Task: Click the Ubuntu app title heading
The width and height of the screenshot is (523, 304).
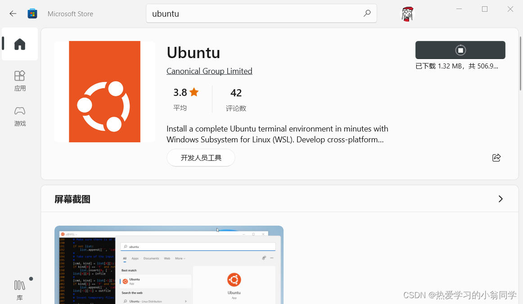Action: (x=194, y=53)
